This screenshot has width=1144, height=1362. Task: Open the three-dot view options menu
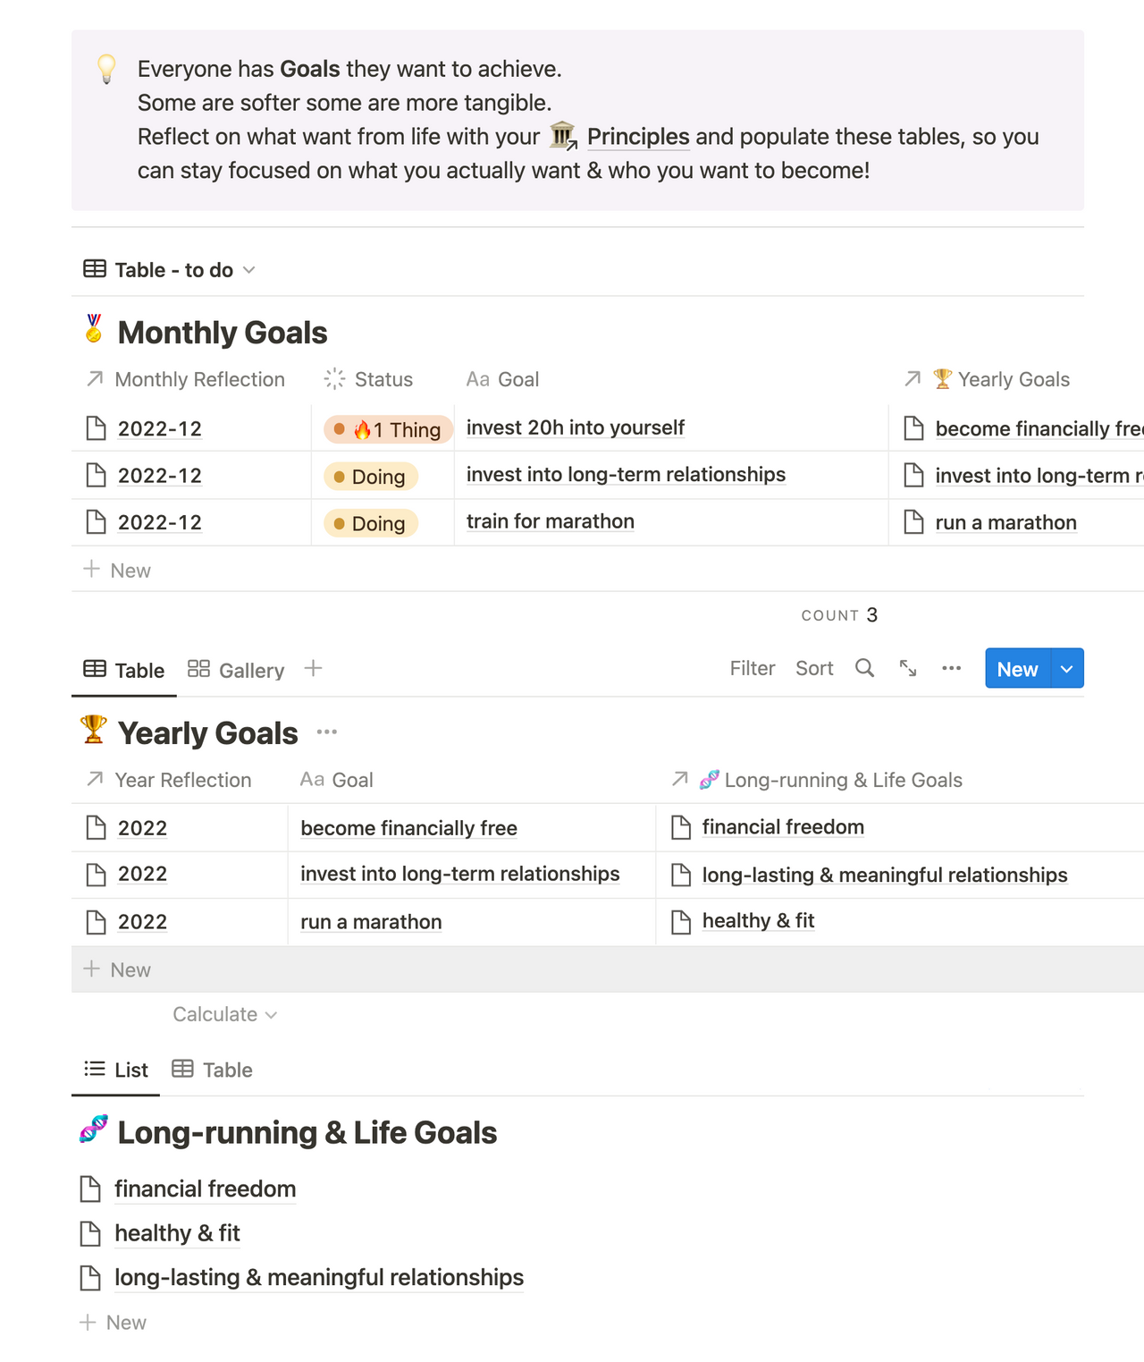click(951, 668)
